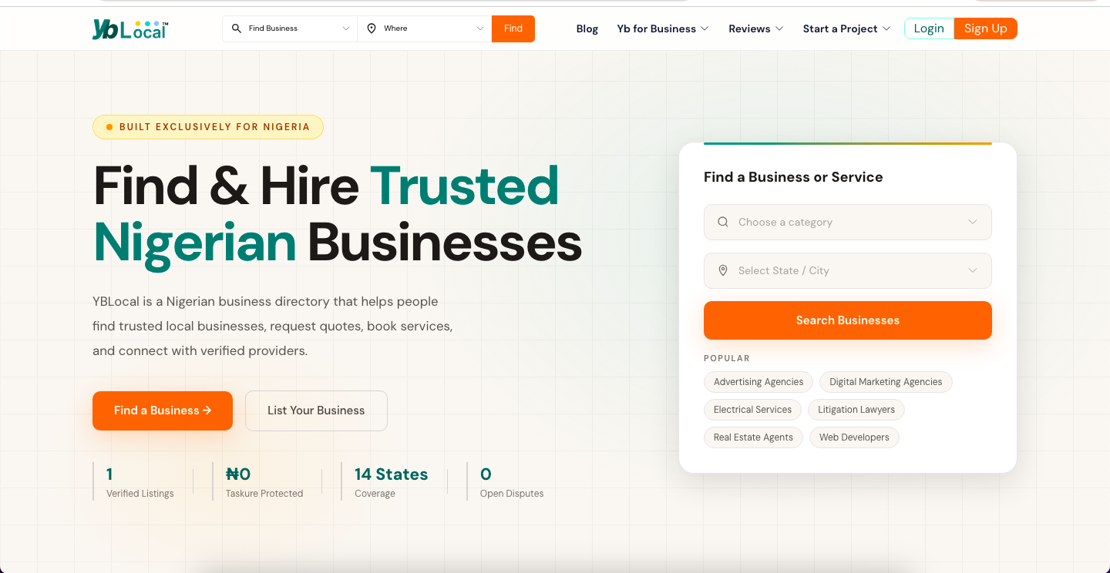Open the YbLocal logo home link
Viewport: 1110px width, 573px height.
pyautogui.click(x=129, y=28)
